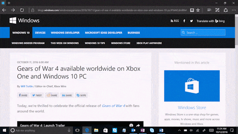Open File Explorer from taskbar
The image size is (238, 134).
(96, 130)
